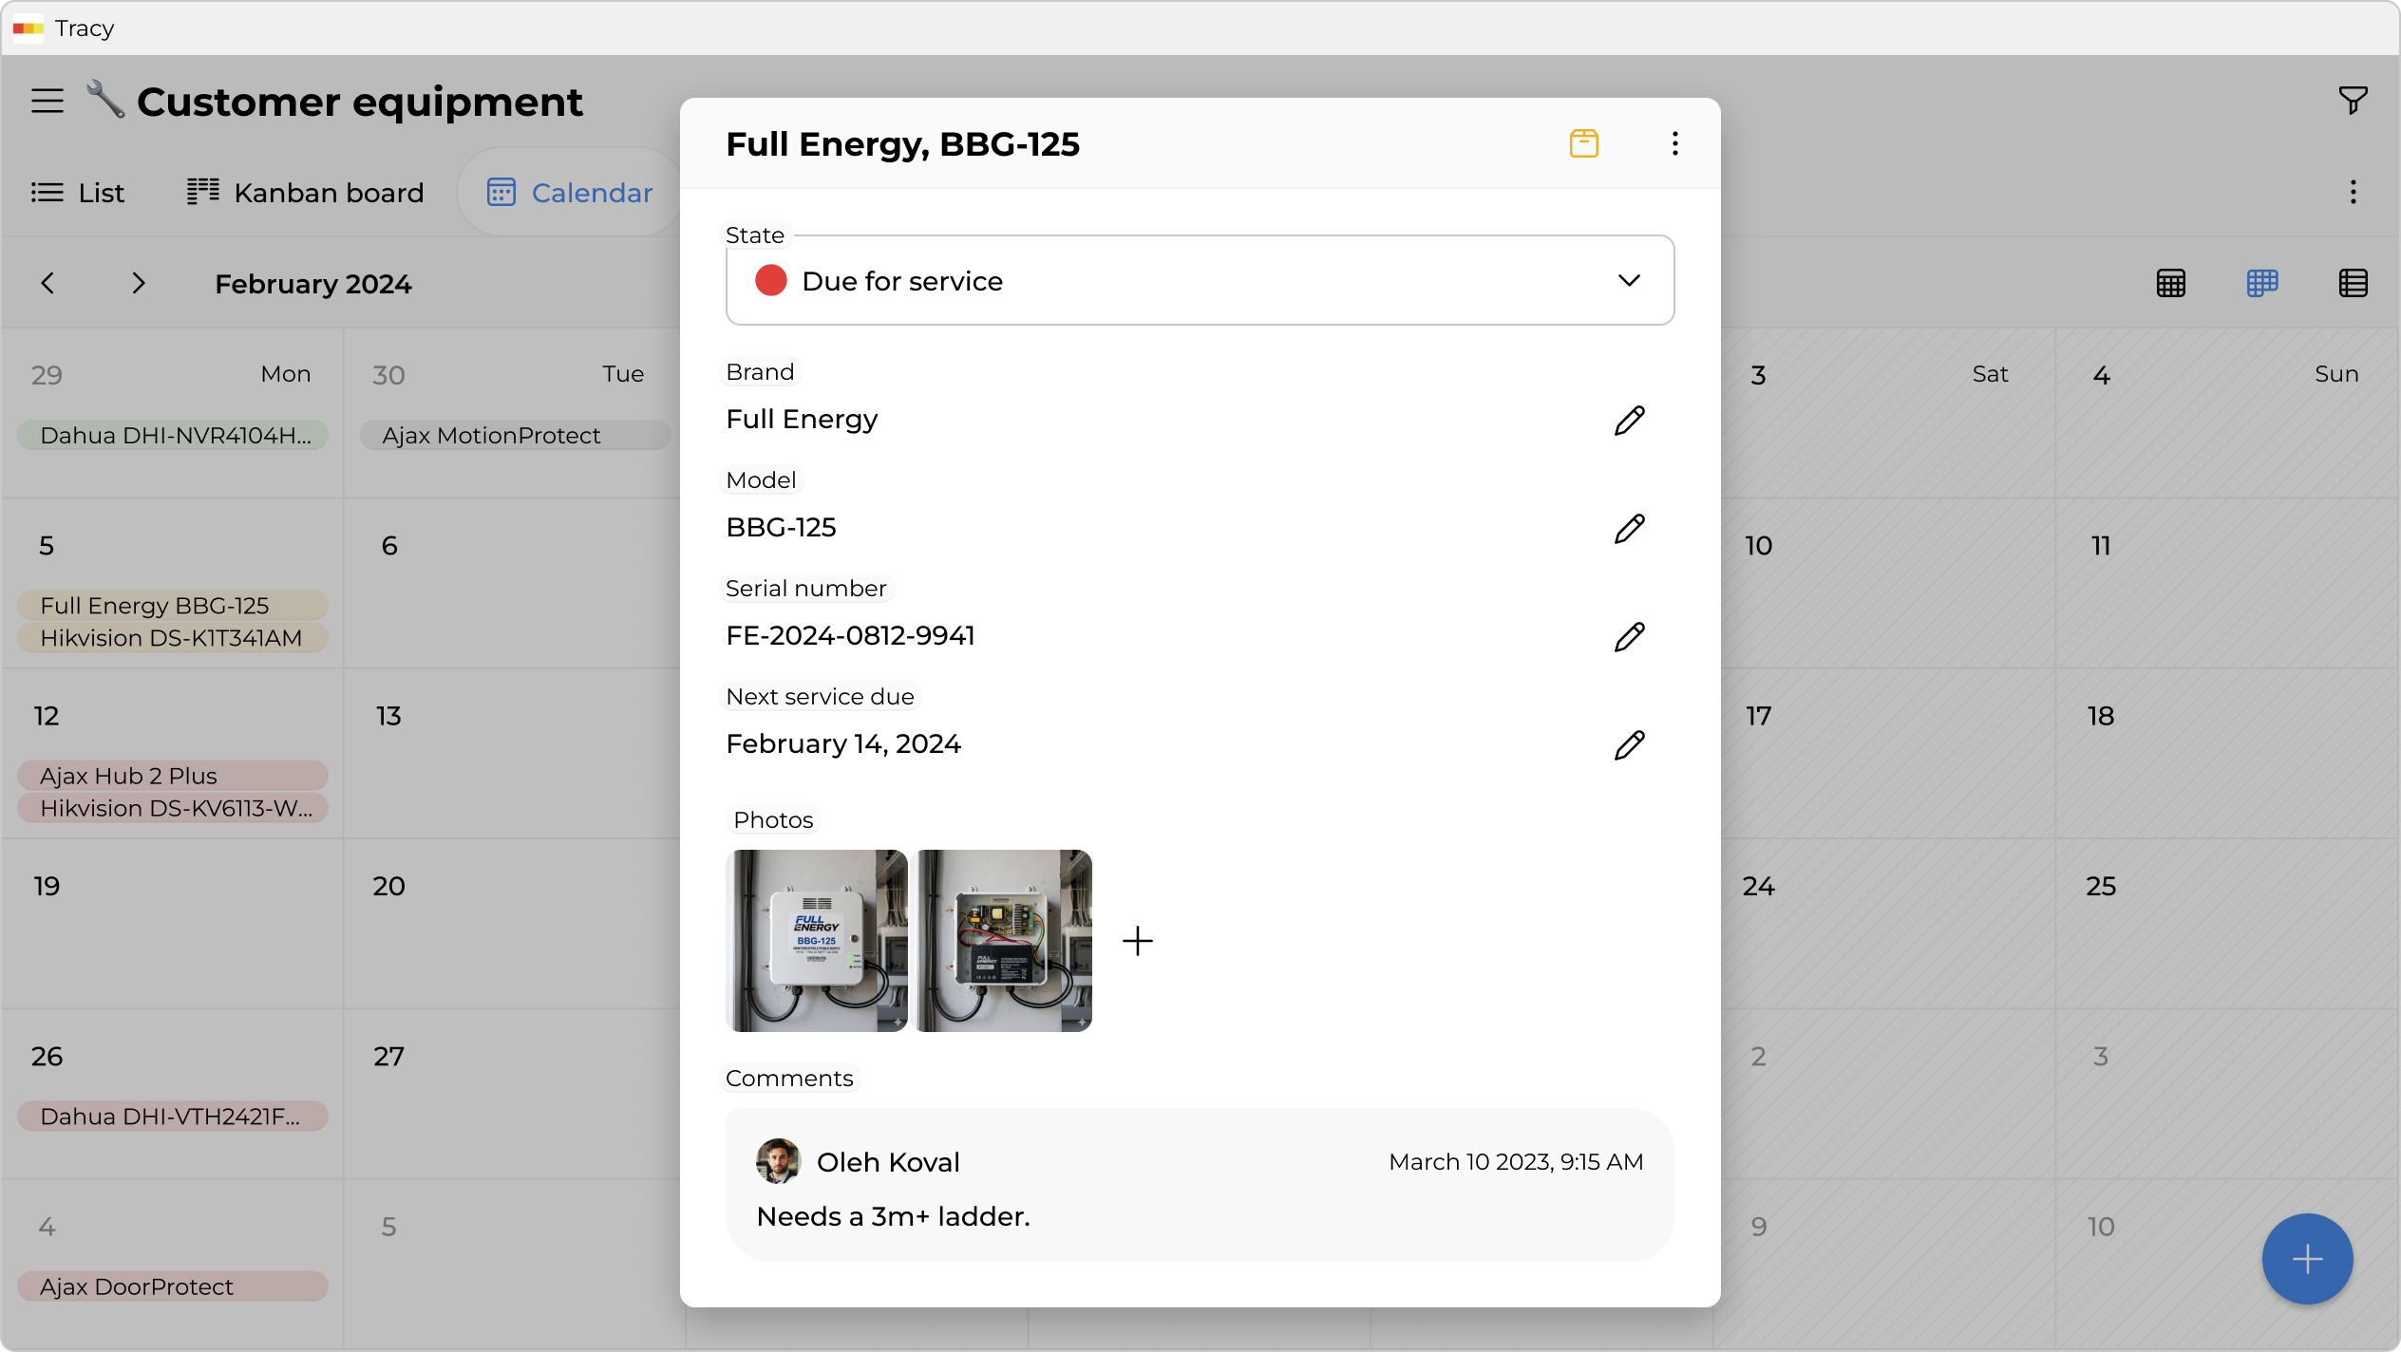
Task: Open the dialog's three-dot options menu
Action: (1674, 143)
